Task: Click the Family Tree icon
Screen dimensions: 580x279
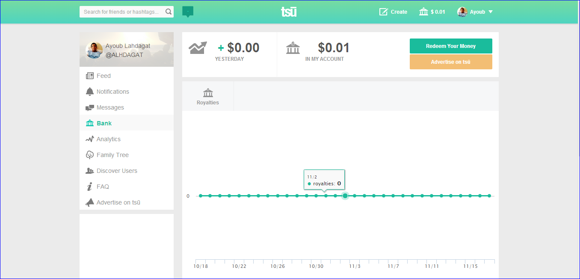Action: click(x=90, y=155)
